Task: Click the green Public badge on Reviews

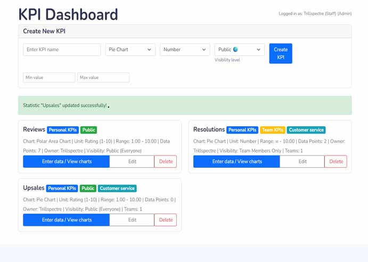Action: click(x=89, y=130)
